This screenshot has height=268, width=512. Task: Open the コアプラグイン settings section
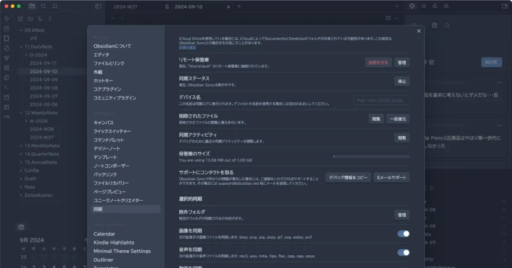click(107, 89)
